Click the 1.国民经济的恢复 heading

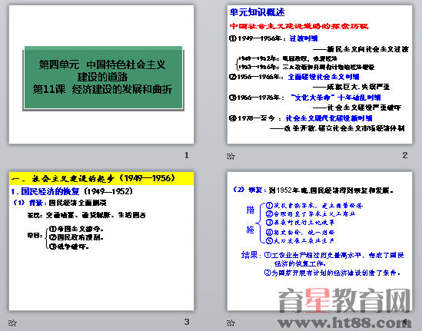(x=45, y=191)
